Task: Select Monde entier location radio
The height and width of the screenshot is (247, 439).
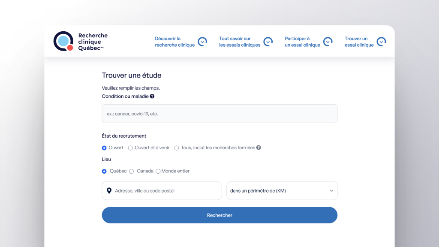Action: point(158,172)
